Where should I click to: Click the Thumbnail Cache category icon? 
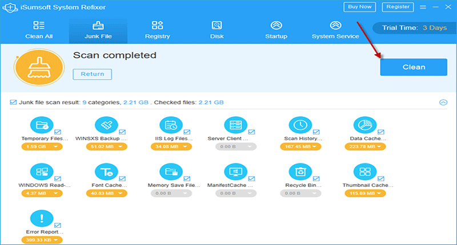[x=365, y=171]
